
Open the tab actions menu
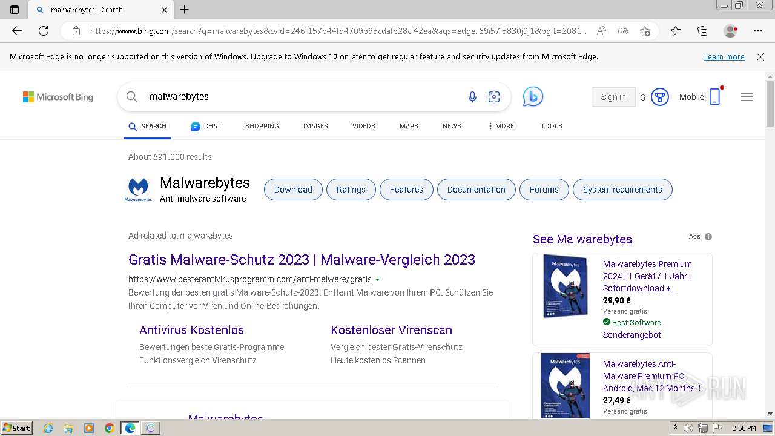pos(15,10)
